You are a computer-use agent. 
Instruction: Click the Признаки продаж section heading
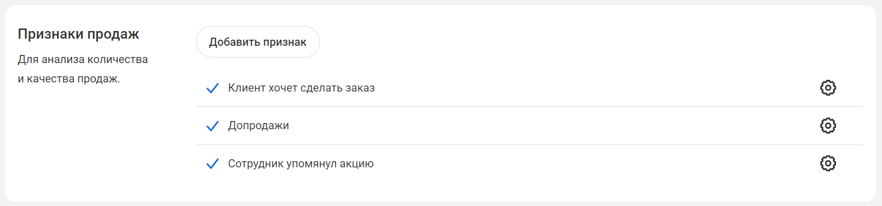pos(78,34)
